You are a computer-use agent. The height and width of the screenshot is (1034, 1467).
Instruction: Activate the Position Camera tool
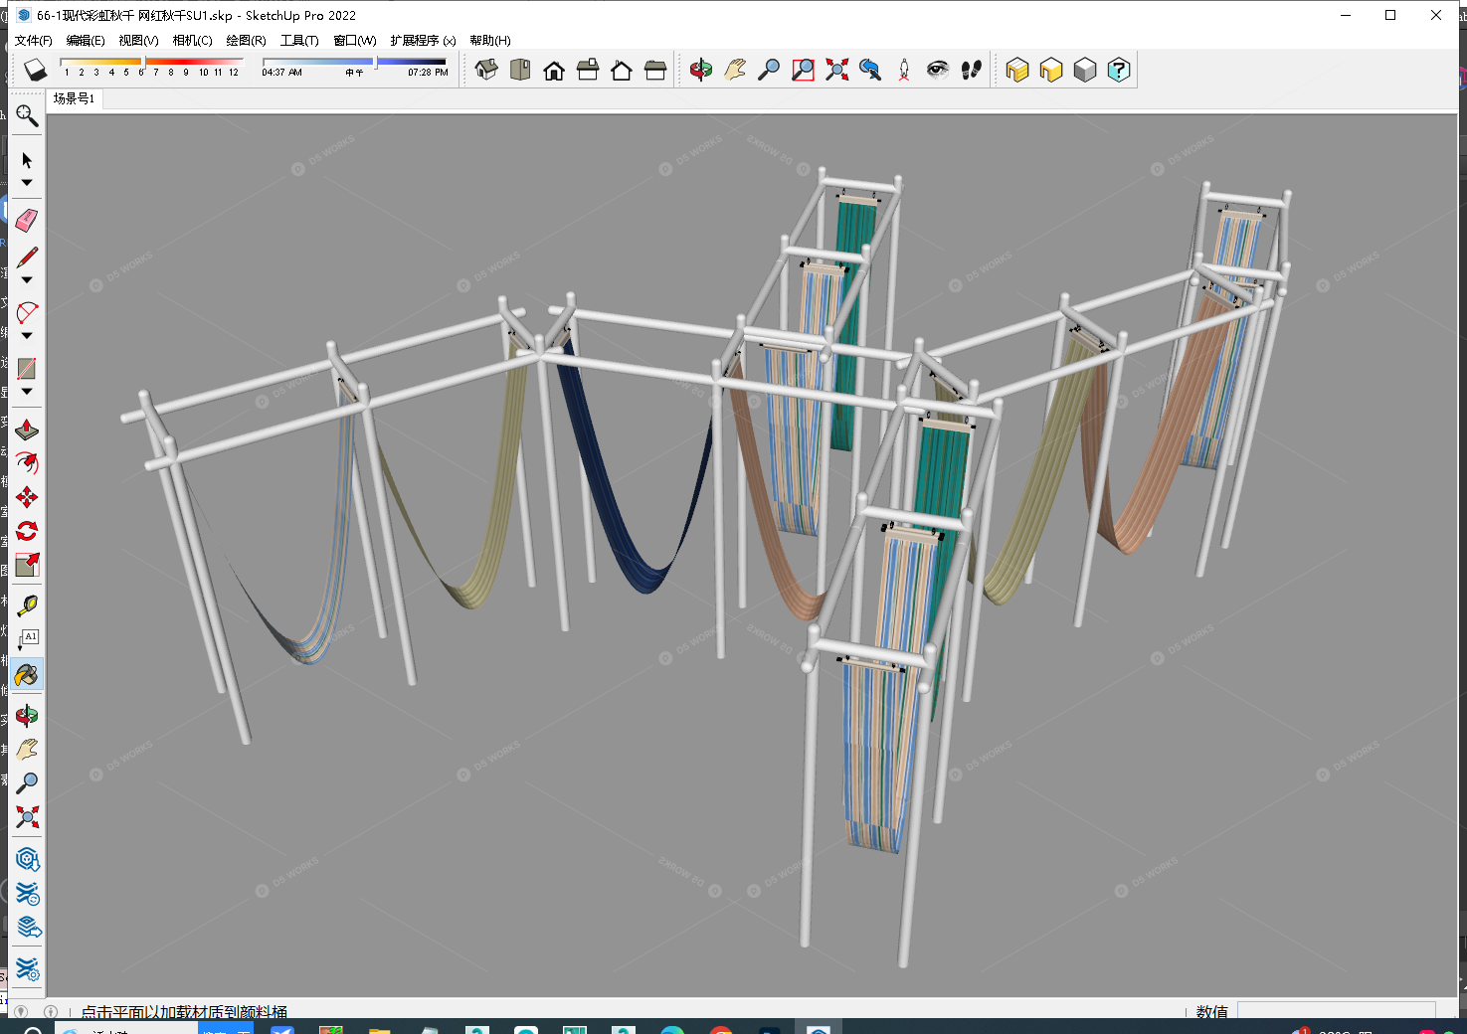(904, 70)
